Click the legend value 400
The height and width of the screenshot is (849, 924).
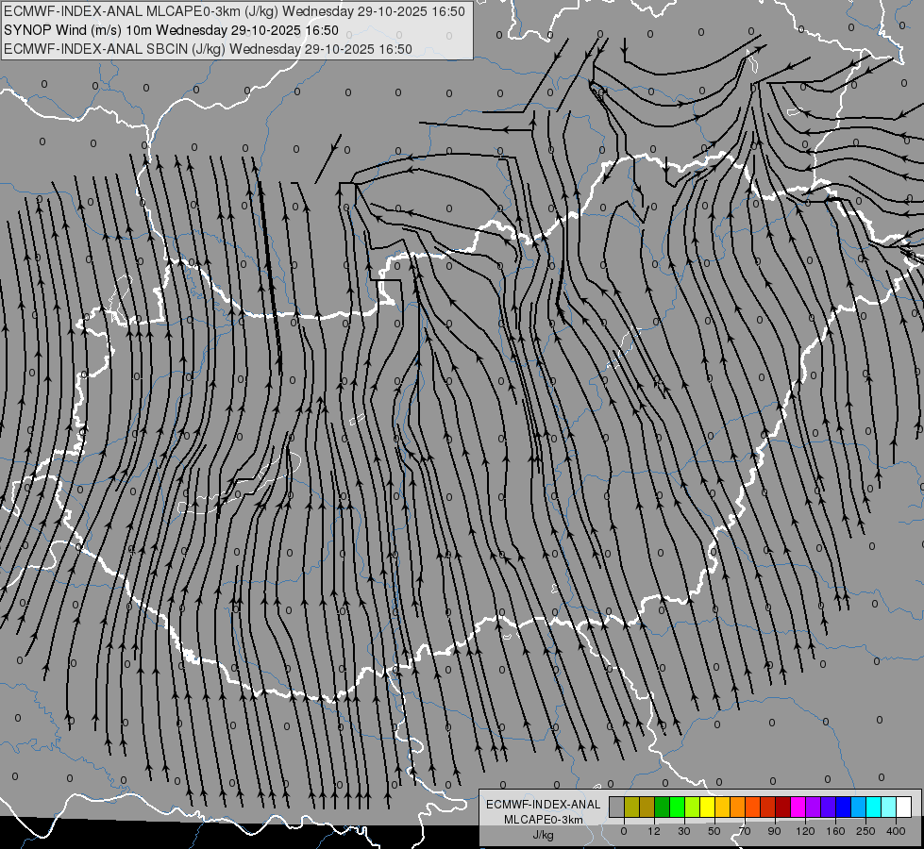(x=896, y=831)
